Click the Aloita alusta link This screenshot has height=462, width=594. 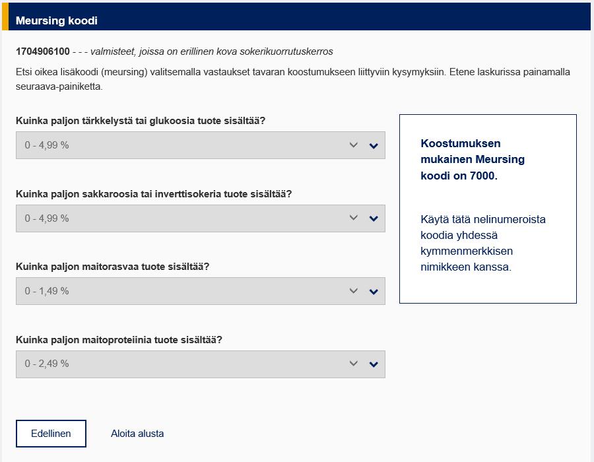[137, 434]
